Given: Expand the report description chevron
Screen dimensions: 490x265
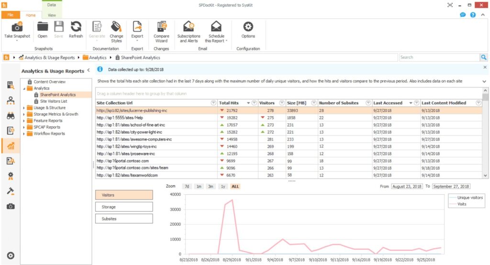Looking at the screenshot, I should 484,81.
